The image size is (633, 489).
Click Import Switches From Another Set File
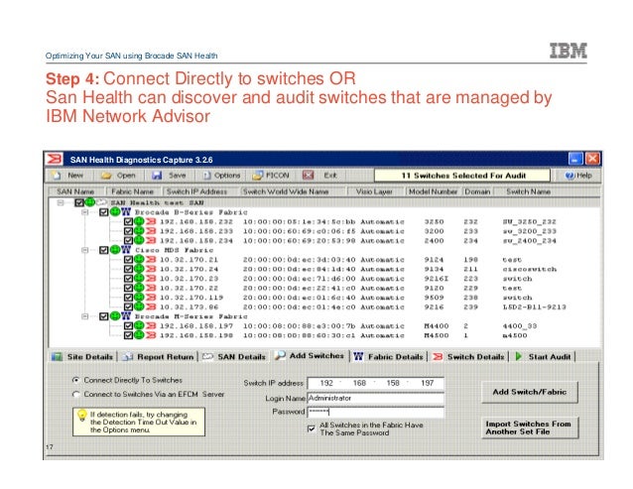pyautogui.click(x=530, y=428)
